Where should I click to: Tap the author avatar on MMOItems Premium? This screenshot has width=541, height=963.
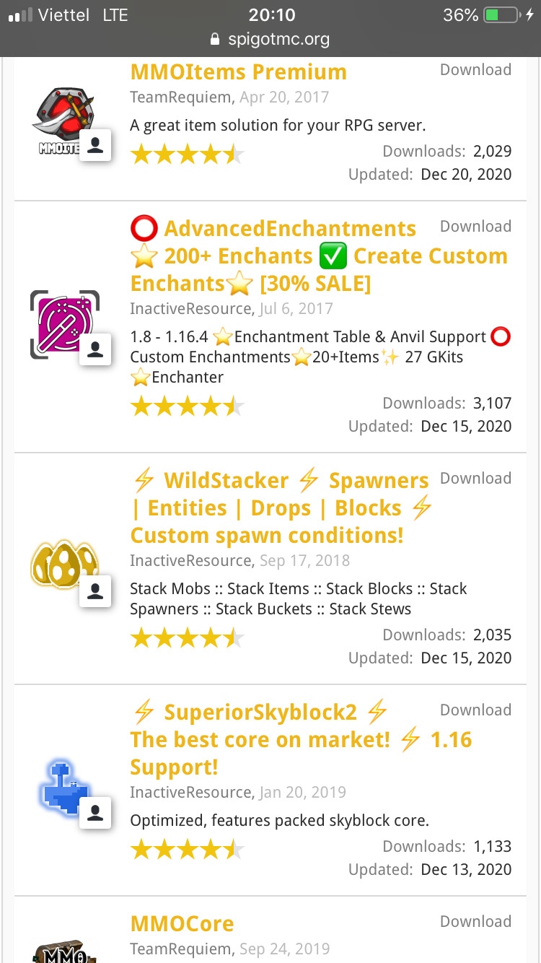point(95,146)
